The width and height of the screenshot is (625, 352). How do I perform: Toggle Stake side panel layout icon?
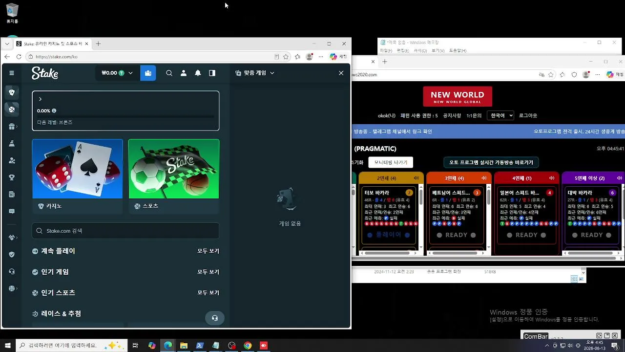(x=212, y=73)
